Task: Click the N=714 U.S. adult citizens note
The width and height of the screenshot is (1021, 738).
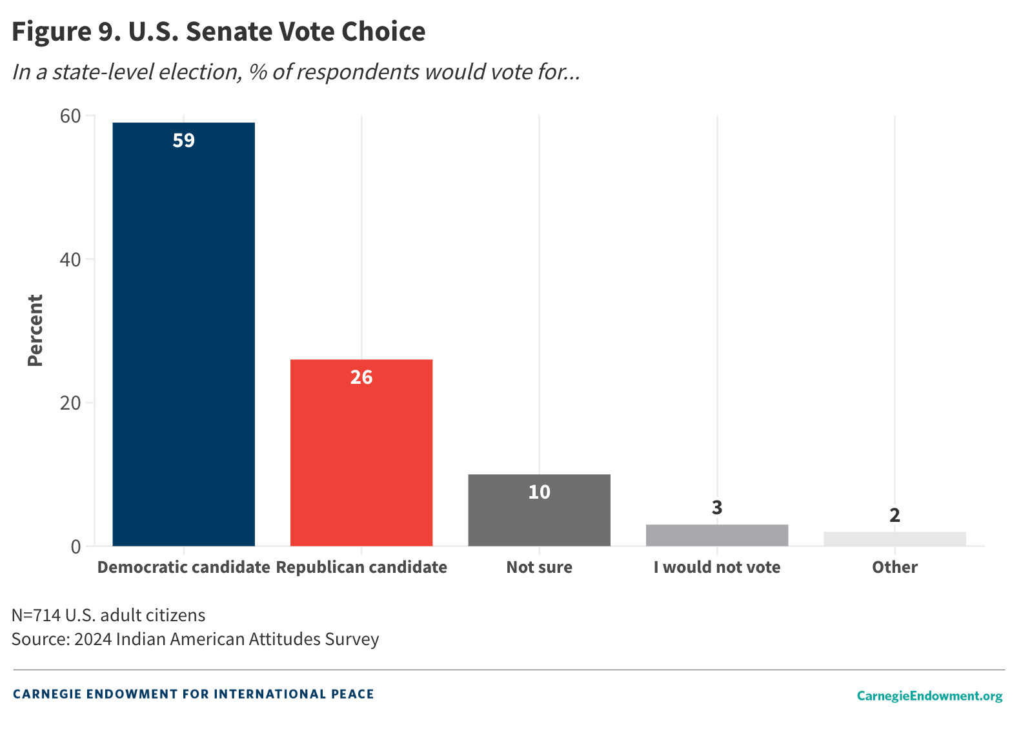Action: 108,615
